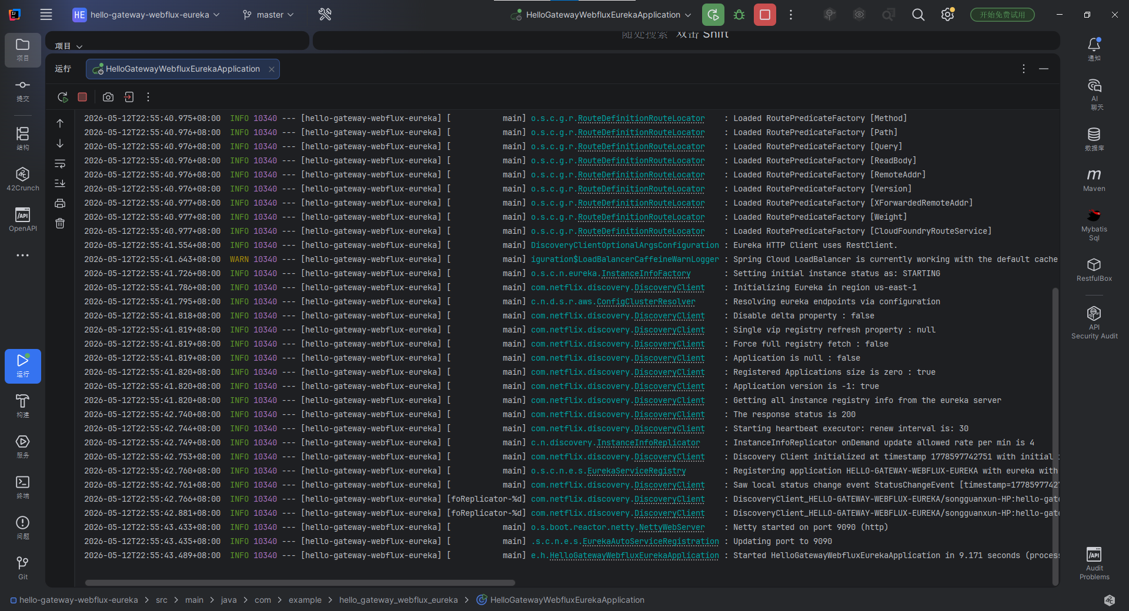
Task: Jump up the stack trace arrow
Action: point(60,123)
